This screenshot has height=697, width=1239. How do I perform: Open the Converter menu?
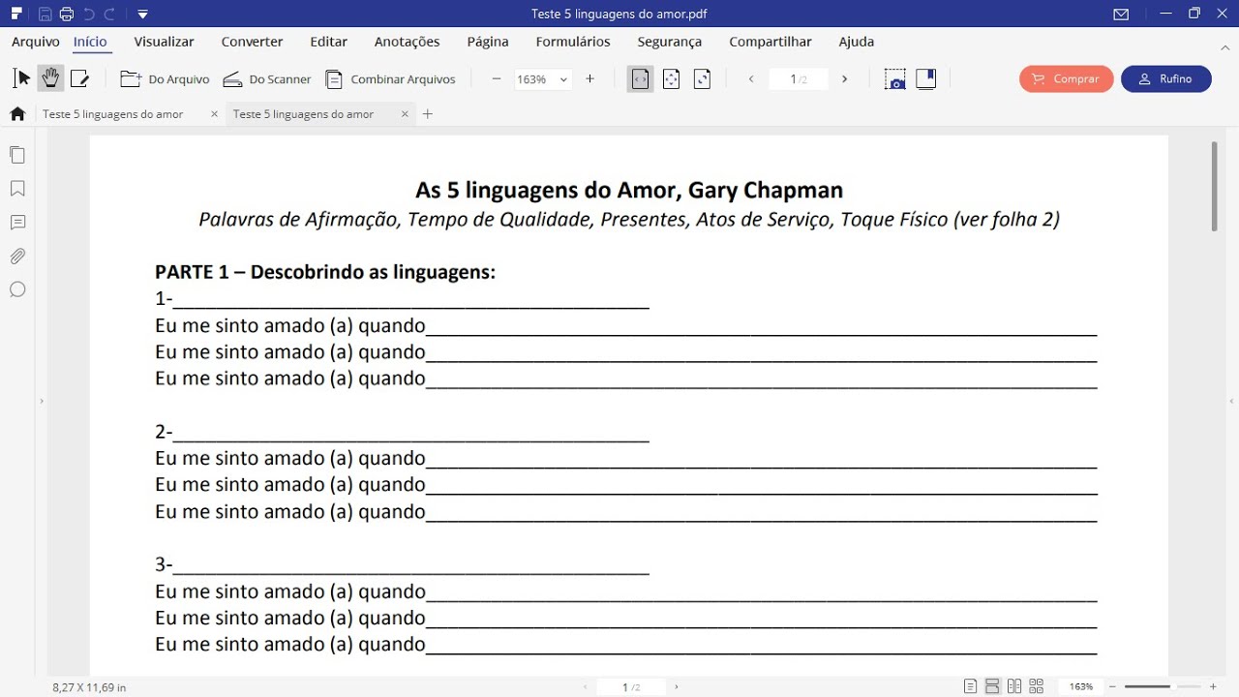[253, 42]
